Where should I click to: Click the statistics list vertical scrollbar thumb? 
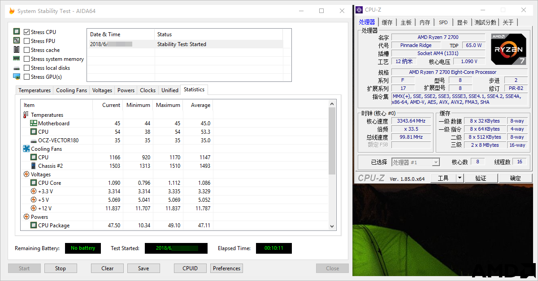332,141
